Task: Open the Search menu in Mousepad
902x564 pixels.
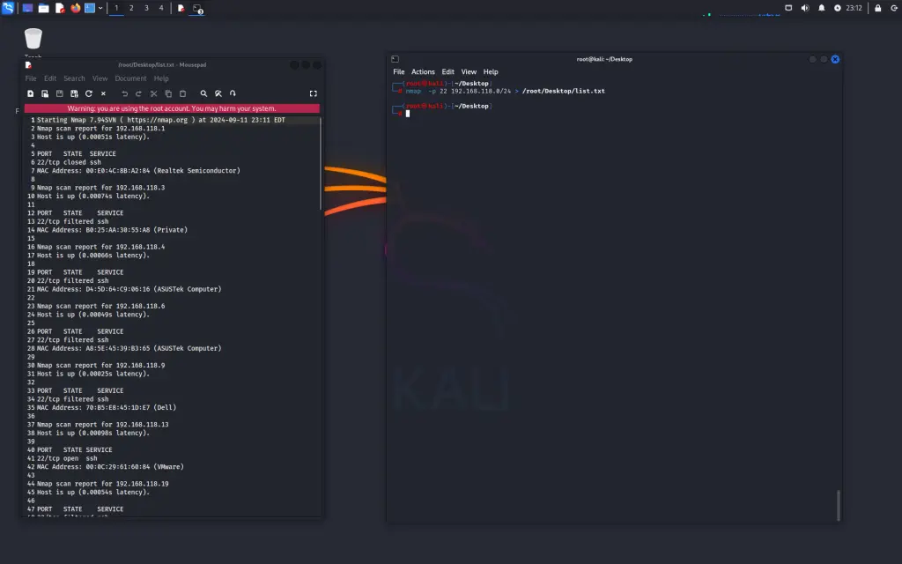Action: (x=74, y=78)
